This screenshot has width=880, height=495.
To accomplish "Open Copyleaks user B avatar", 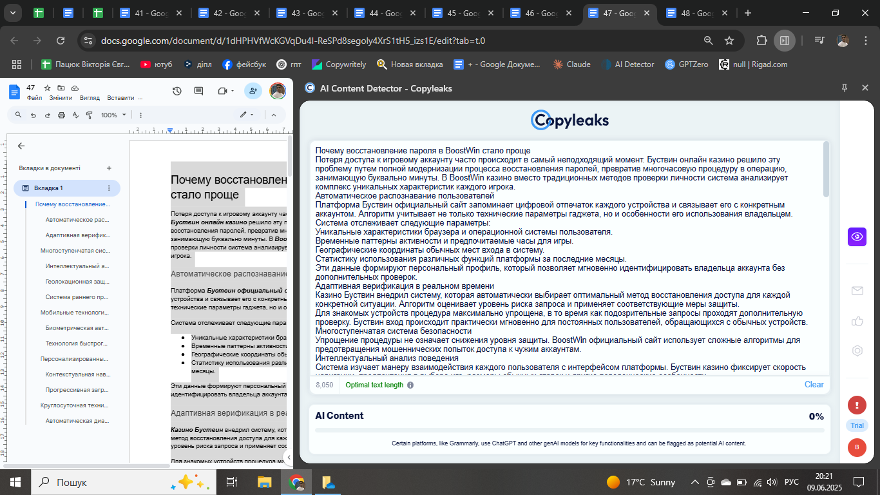I will point(857,447).
